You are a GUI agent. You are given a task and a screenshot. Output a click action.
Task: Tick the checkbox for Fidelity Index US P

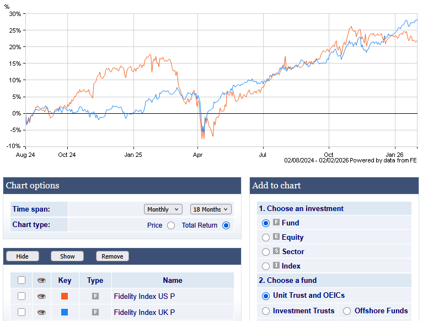pyautogui.click(x=22, y=296)
